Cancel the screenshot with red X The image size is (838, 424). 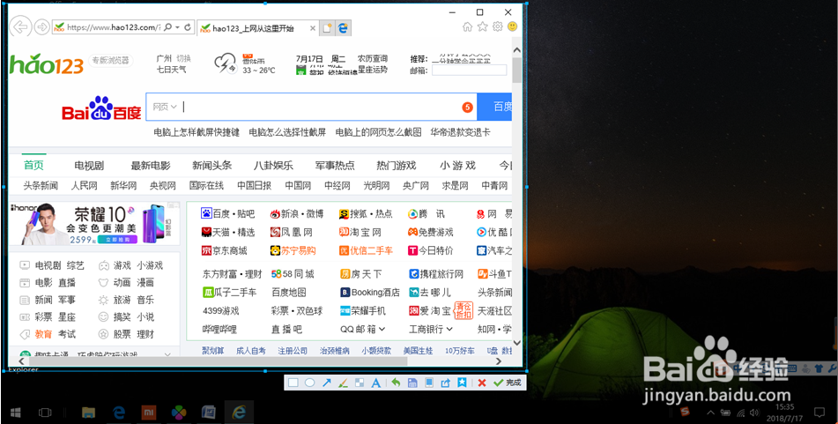(481, 383)
